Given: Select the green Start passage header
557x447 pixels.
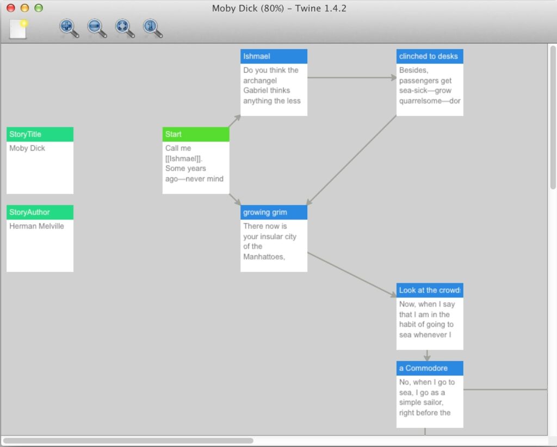Looking at the screenshot, I should click(196, 134).
